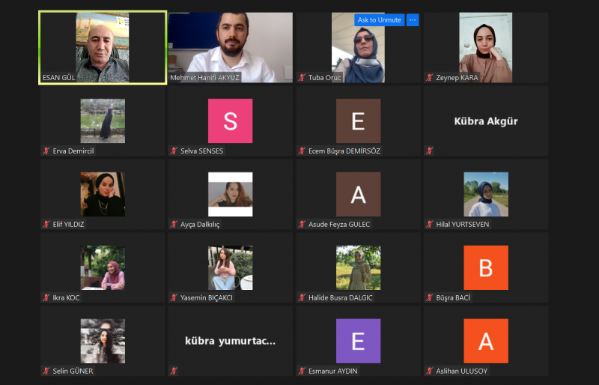Image resolution: width=599 pixels, height=385 pixels.
Task: Click muted mic icon beside Elif YILDIZ
Action: pyautogui.click(x=46, y=224)
